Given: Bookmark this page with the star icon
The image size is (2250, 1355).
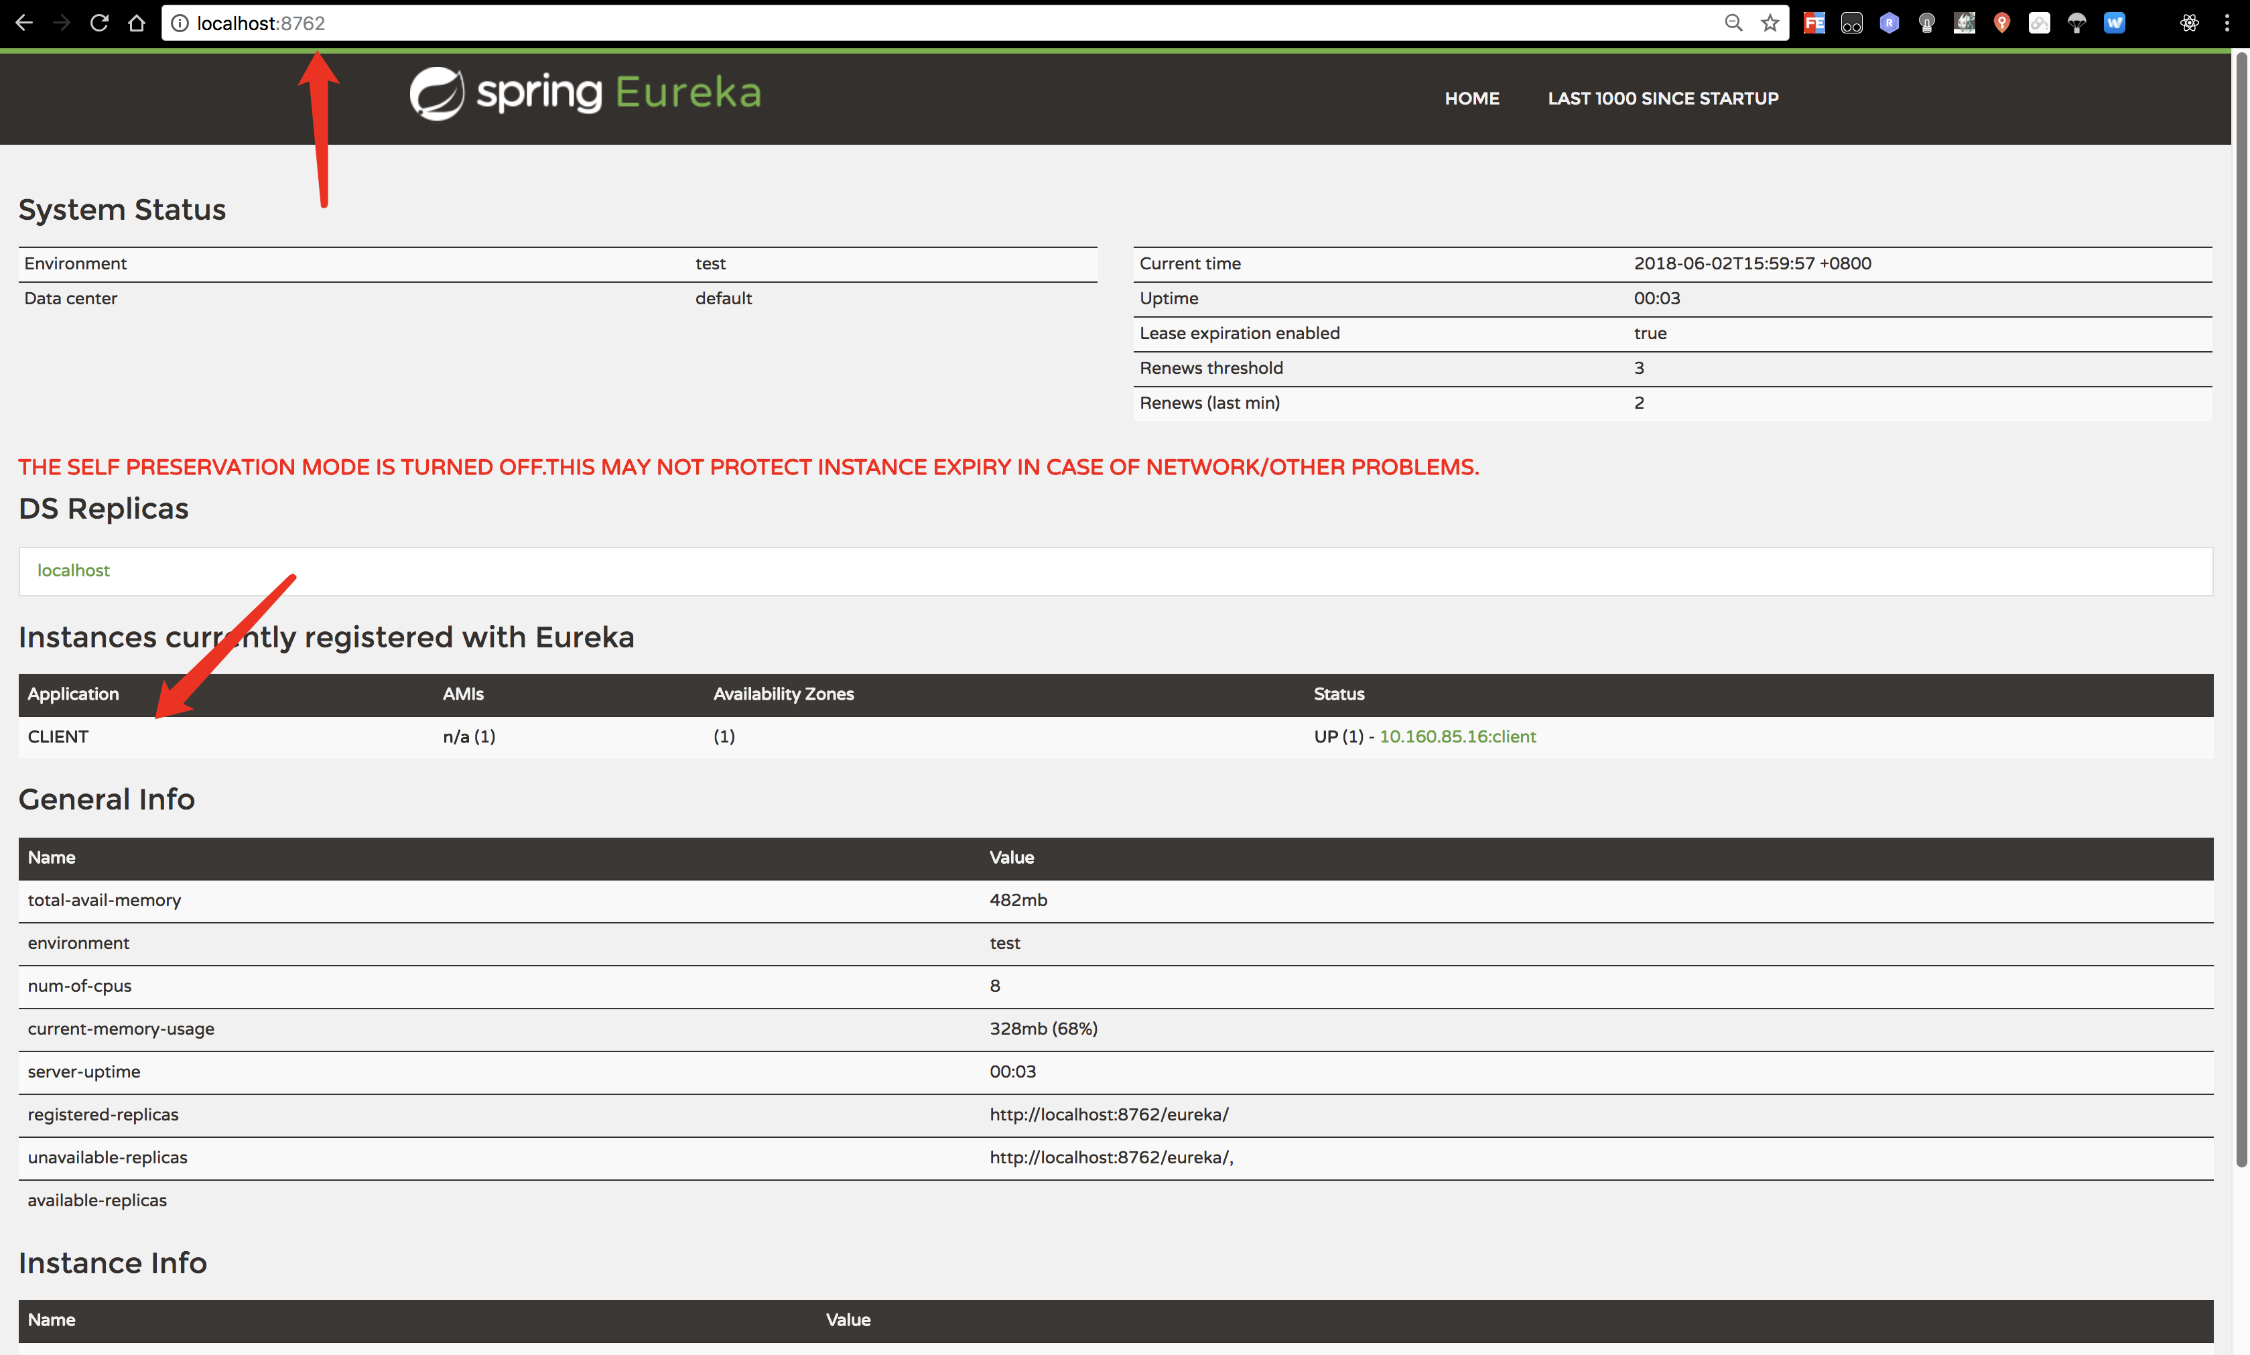Looking at the screenshot, I should tap(1770, 23).
